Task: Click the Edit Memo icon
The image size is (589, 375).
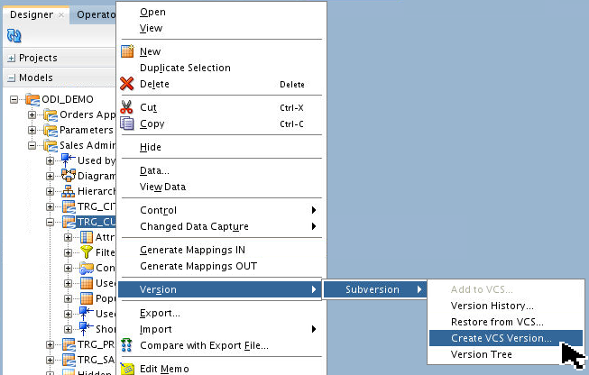Action: click(127, 369)
